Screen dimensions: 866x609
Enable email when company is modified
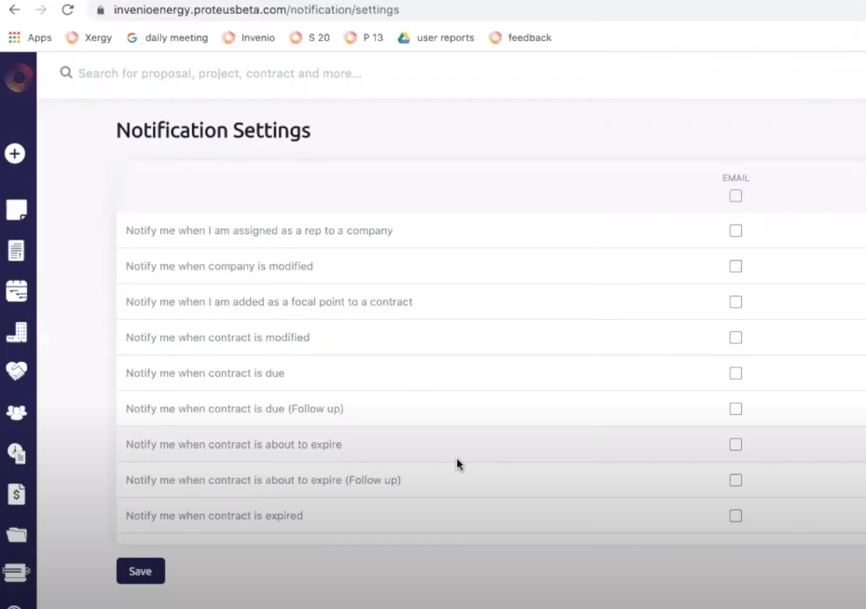(735, 266)
